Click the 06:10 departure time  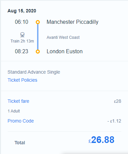(x=21, y=22)
